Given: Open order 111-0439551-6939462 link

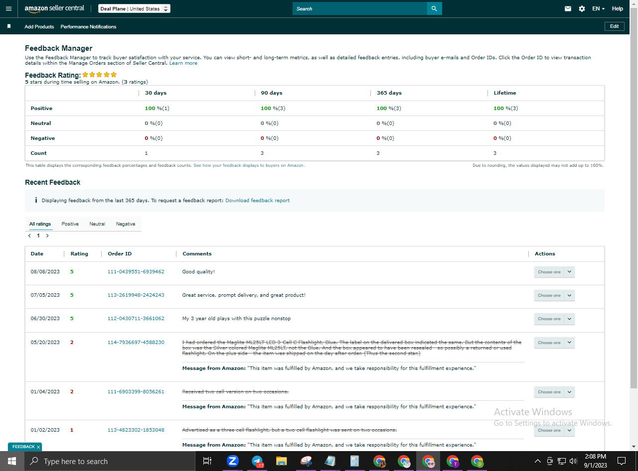Looking at the screenshot, I should pyautogui.click(x=136, y=272).
